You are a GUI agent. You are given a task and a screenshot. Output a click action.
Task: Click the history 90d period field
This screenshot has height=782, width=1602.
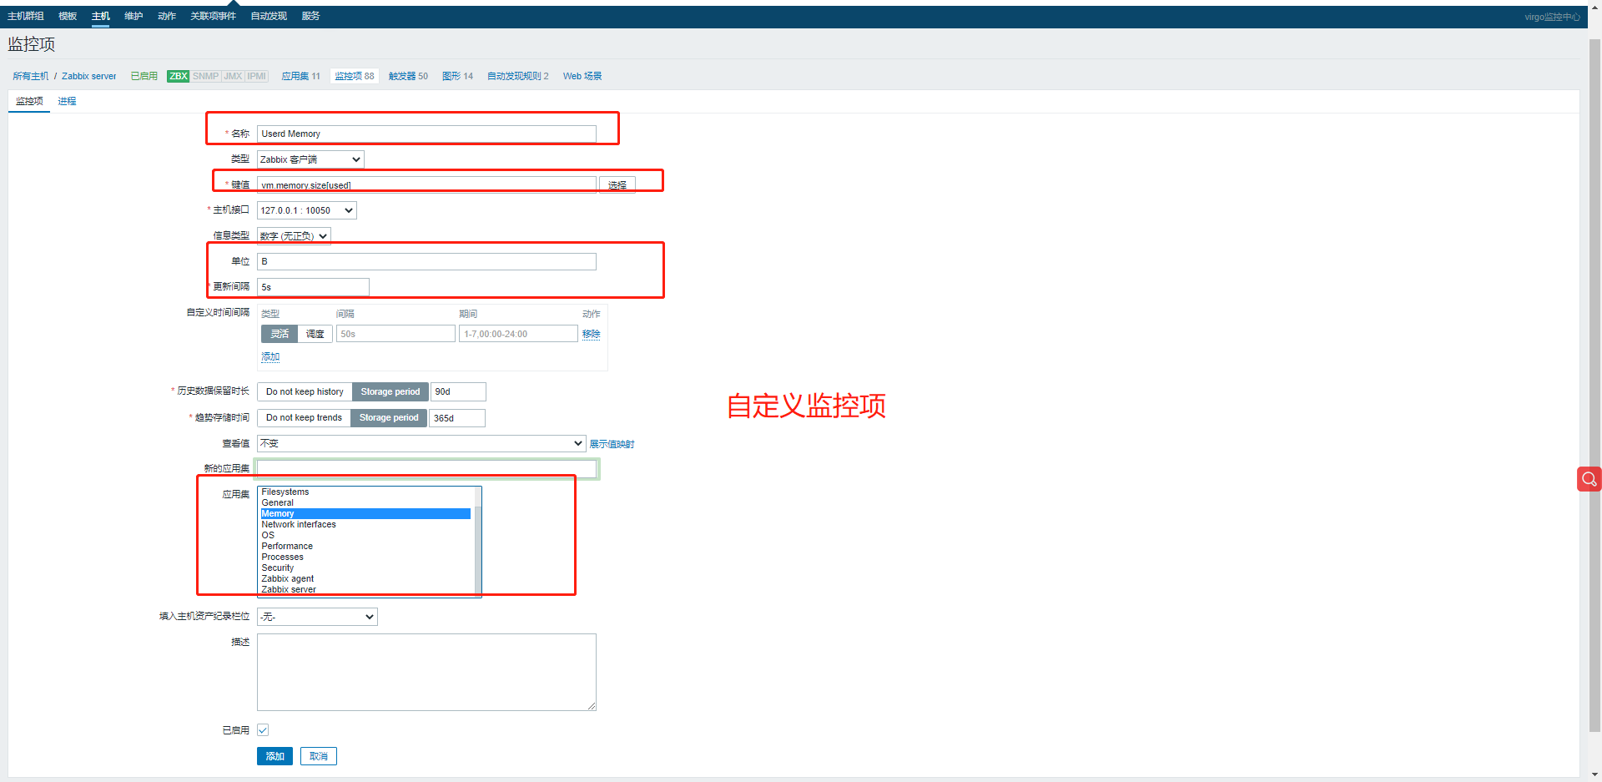[x=458, y=391]
